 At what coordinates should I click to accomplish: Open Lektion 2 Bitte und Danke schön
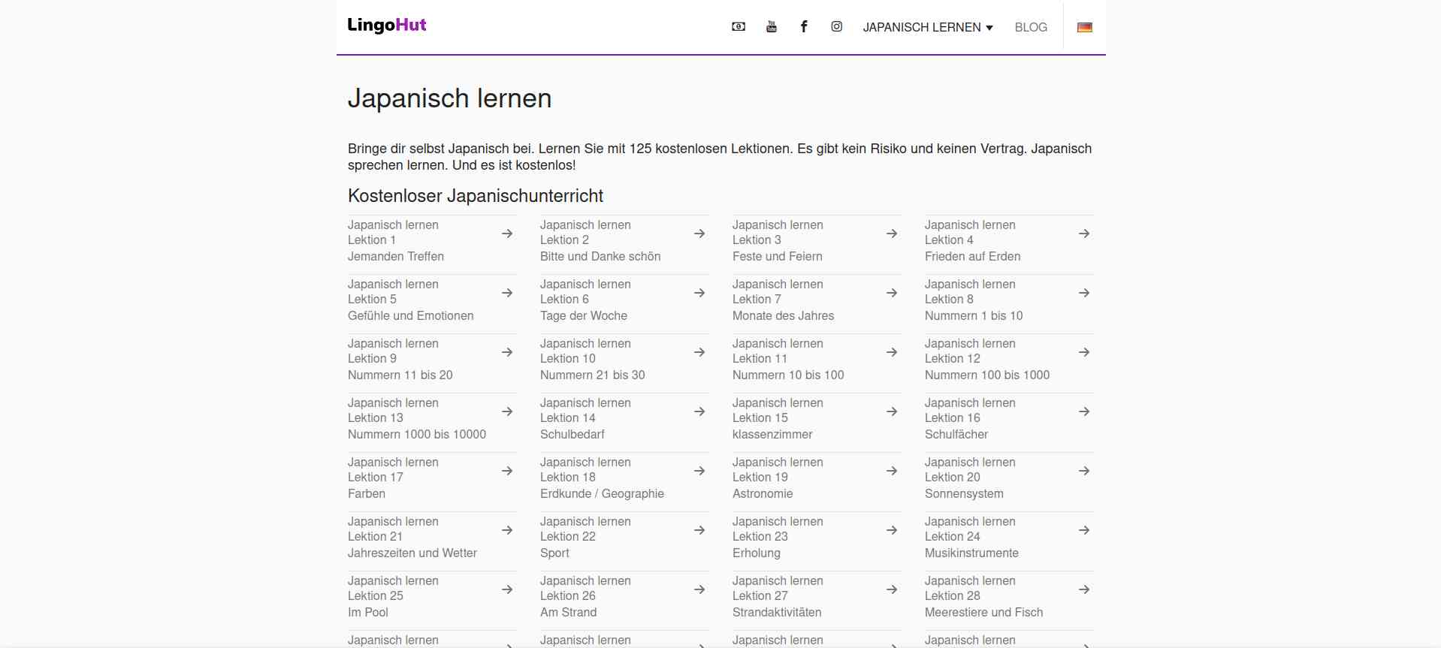pos(600,241)
